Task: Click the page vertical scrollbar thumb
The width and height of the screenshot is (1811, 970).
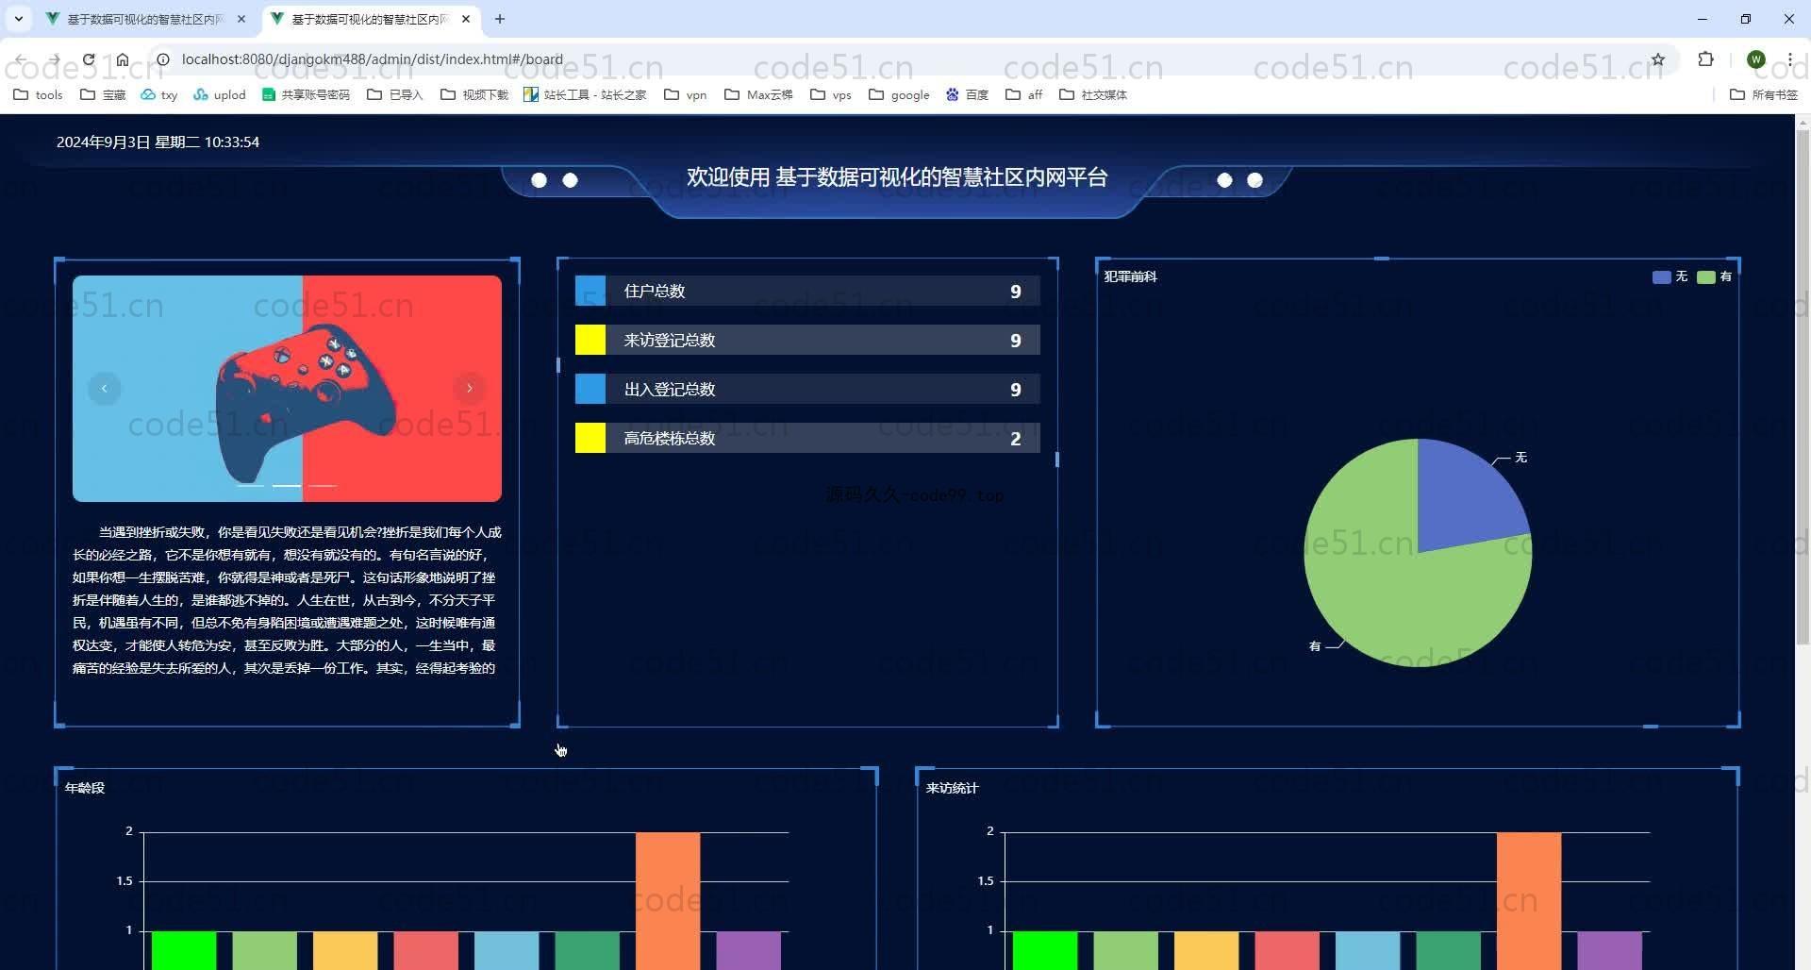Action: [1803, 387]
